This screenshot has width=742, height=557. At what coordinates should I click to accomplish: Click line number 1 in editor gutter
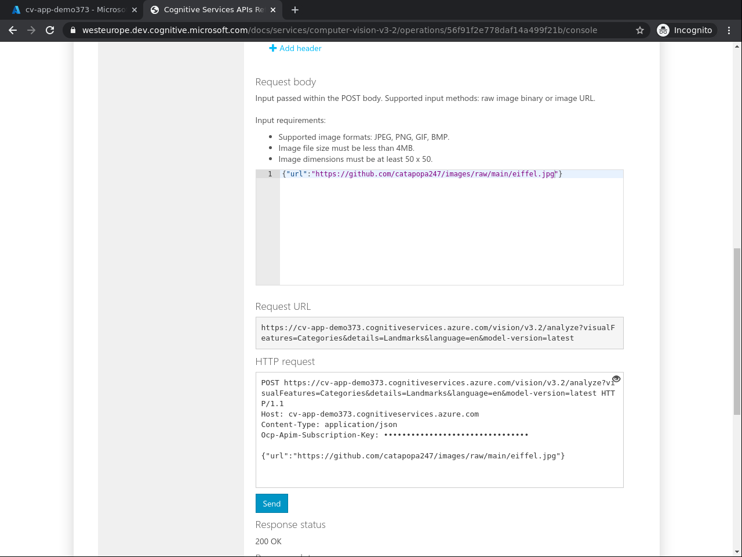pyautogui.click(x=270, y=174)
